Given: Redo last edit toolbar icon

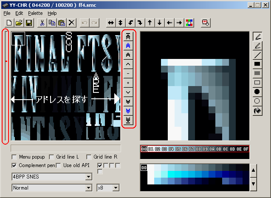Looking at the screenshot, I should tap(94, 23).
